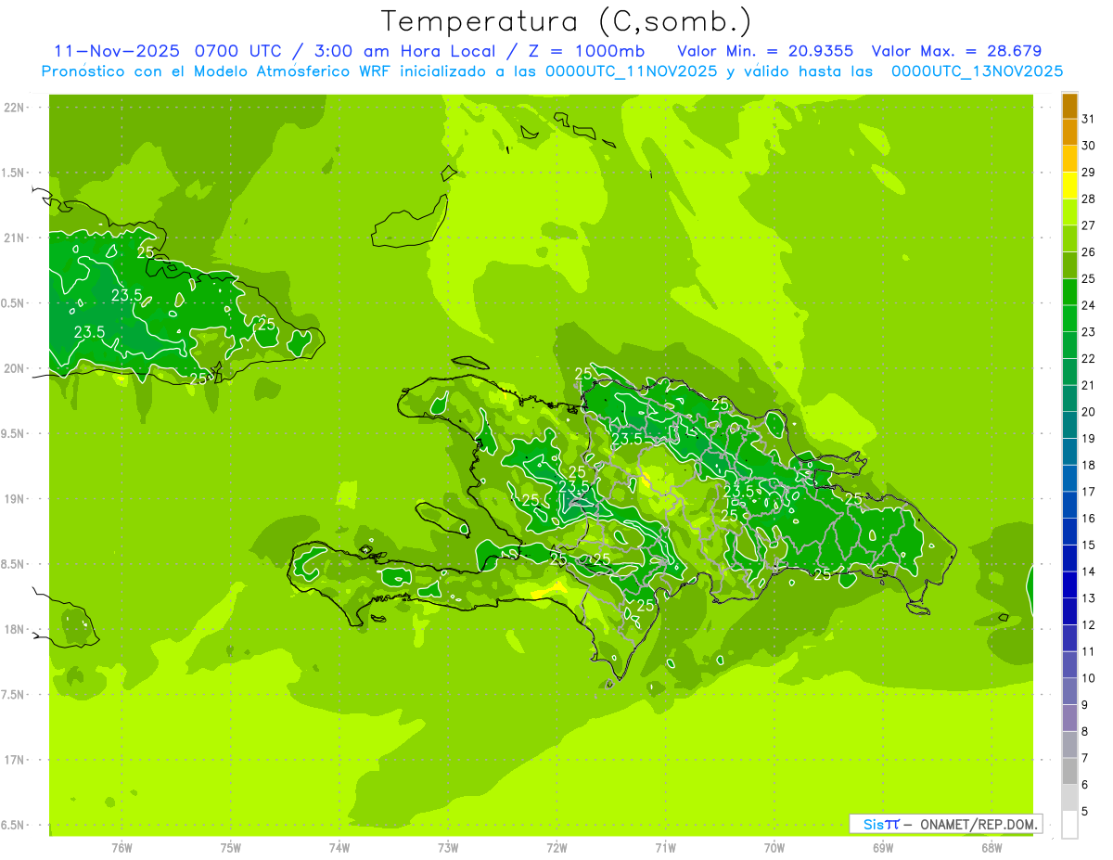Click the '18N' latitude axis label
Image resolution: width=1113 pixels, height=860 pixels.
(x=14, y=629)
